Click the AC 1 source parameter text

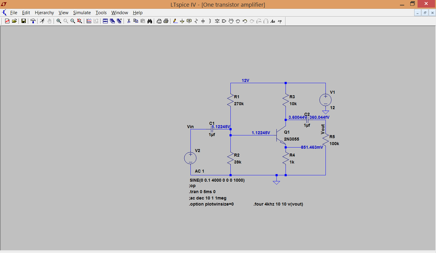pos(200,171)
